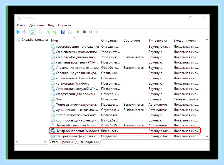Viewport: 224px width, 165px height.
Task: Sort by the Состояние column header
Action: point(131,40)
